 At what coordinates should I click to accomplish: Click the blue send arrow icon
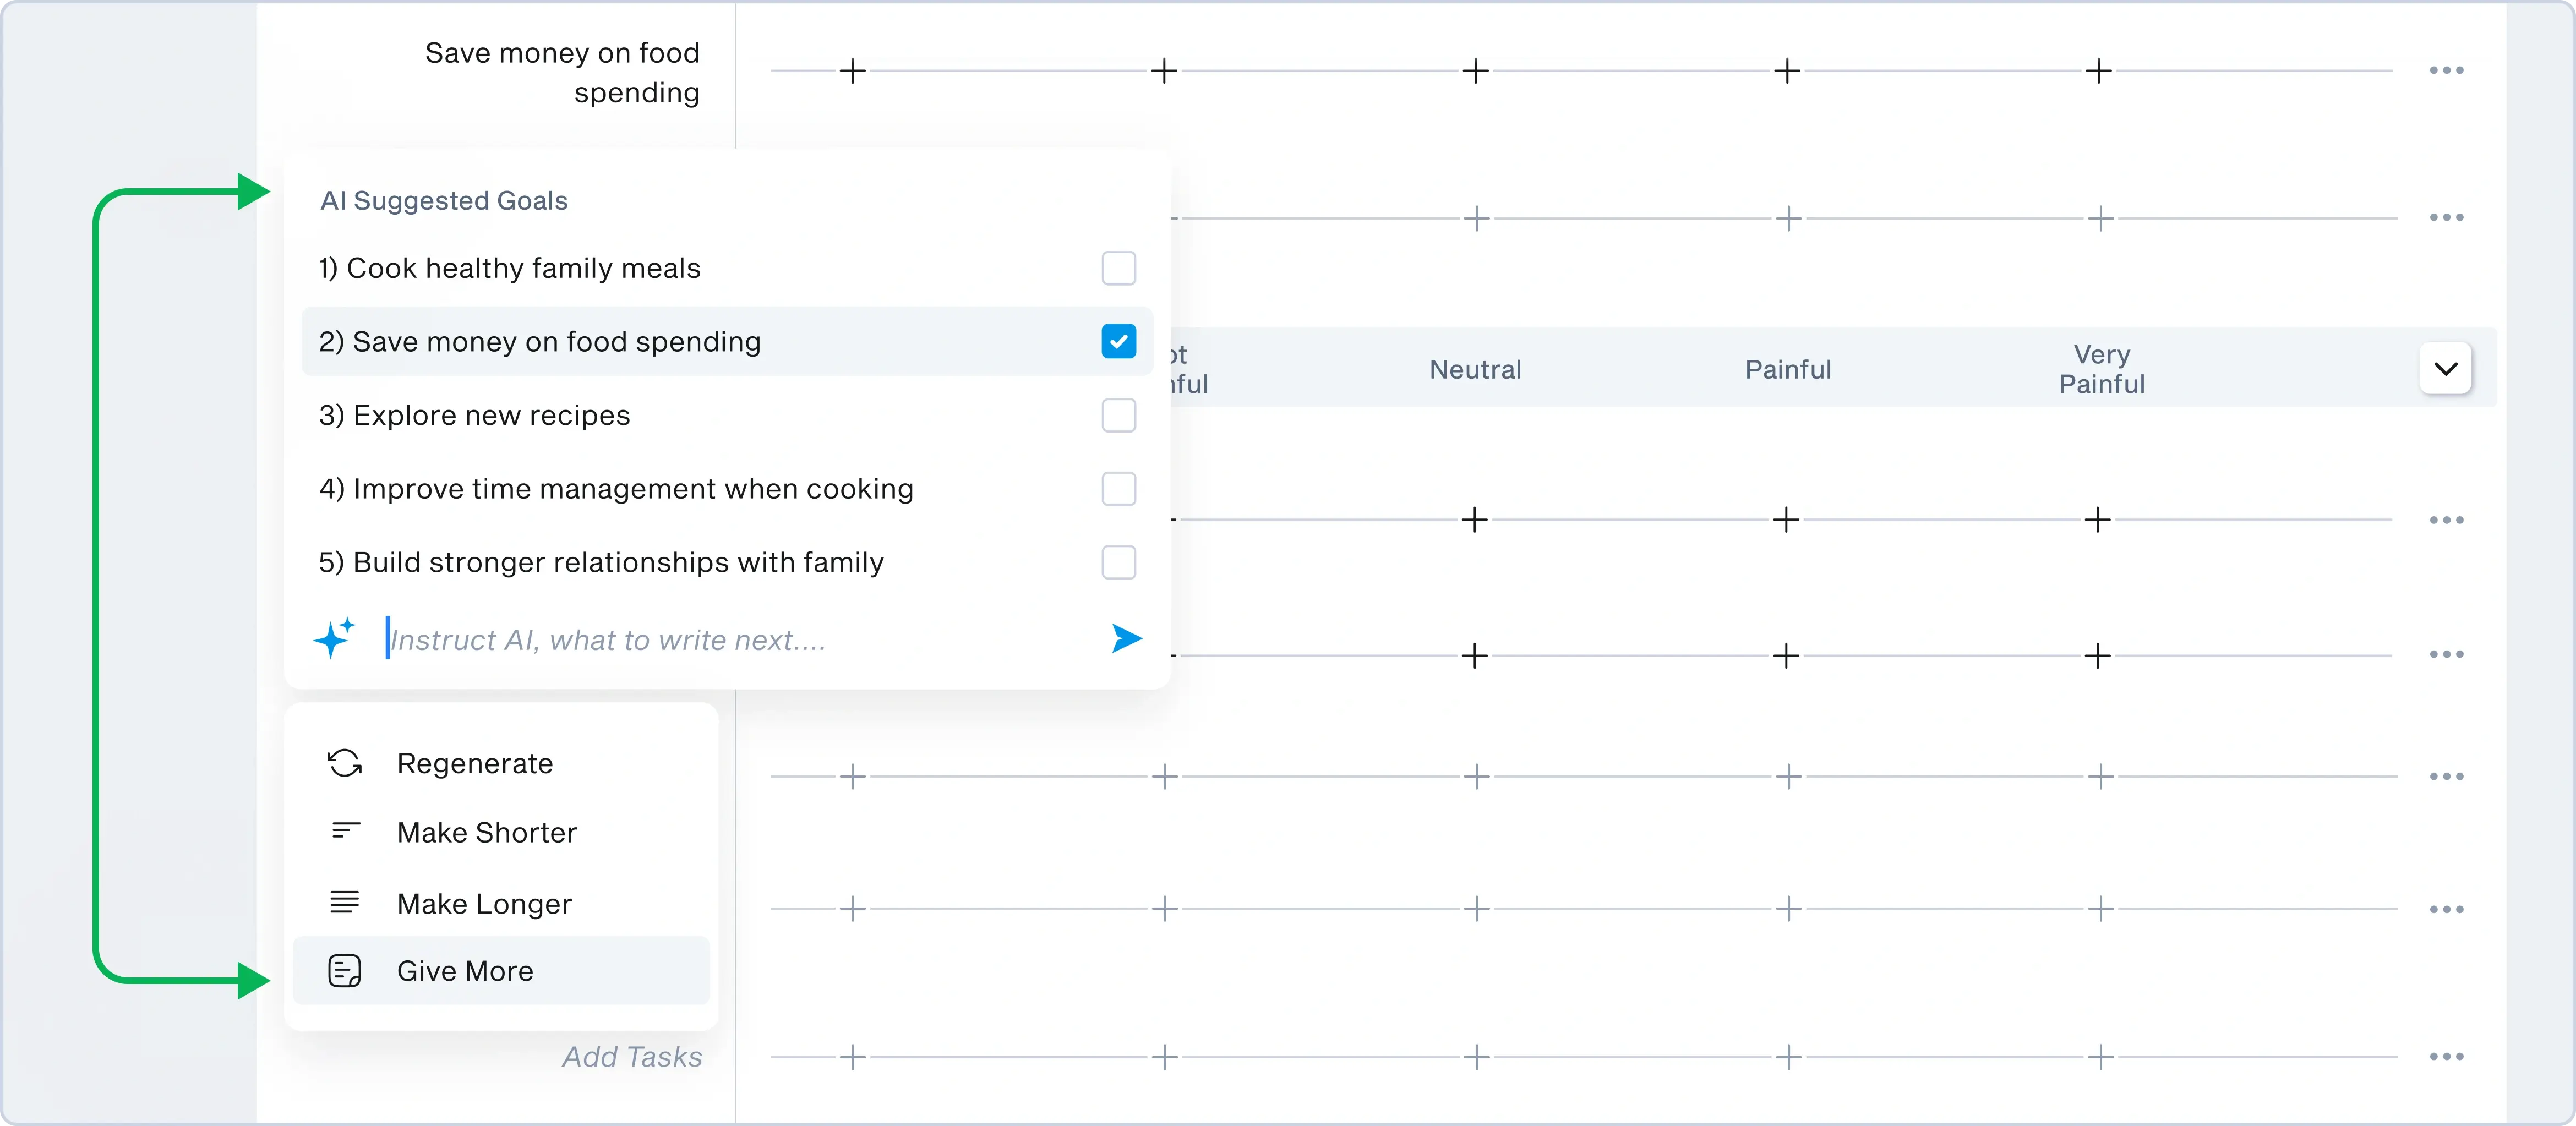(x=1126, y=638)
